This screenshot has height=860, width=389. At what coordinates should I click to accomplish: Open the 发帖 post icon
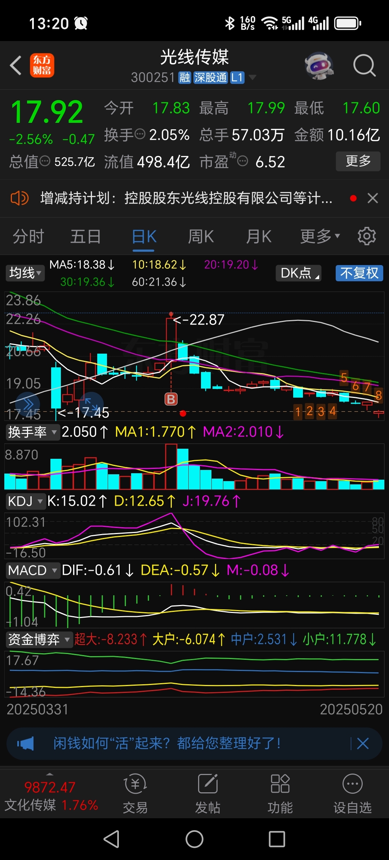point(208,794)
